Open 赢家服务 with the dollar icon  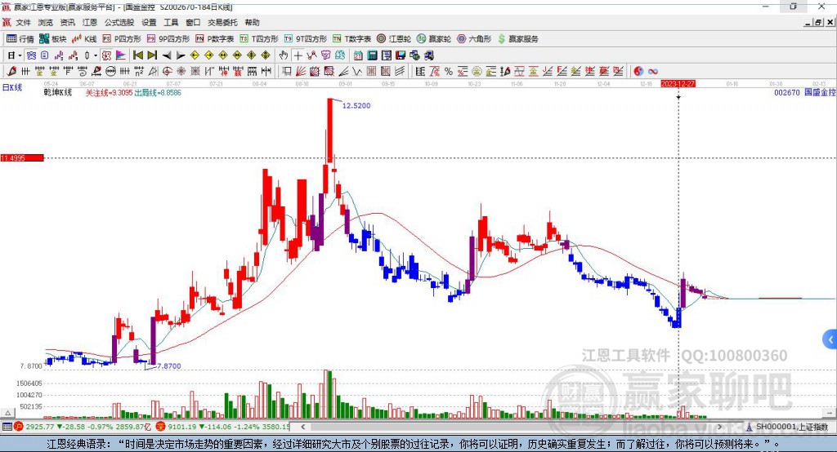tap(517, 39)
